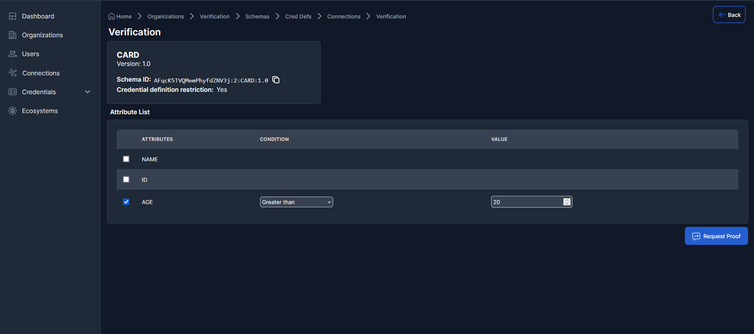
Task: Uncheck the AGE attribute checkbox
Action: click(126, 202)
